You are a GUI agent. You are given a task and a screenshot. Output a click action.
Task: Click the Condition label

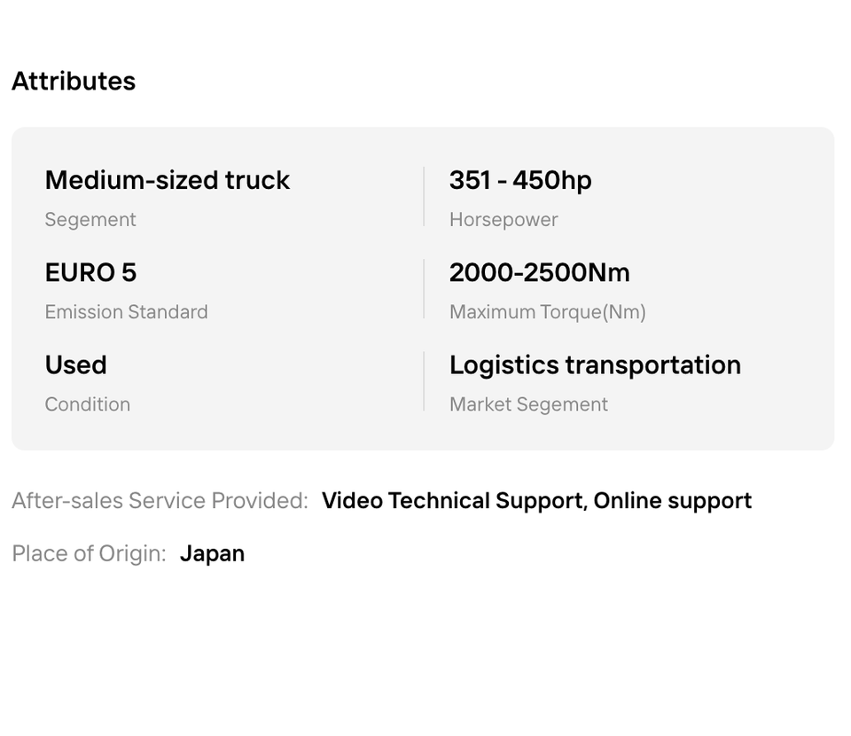click(88, 404)
